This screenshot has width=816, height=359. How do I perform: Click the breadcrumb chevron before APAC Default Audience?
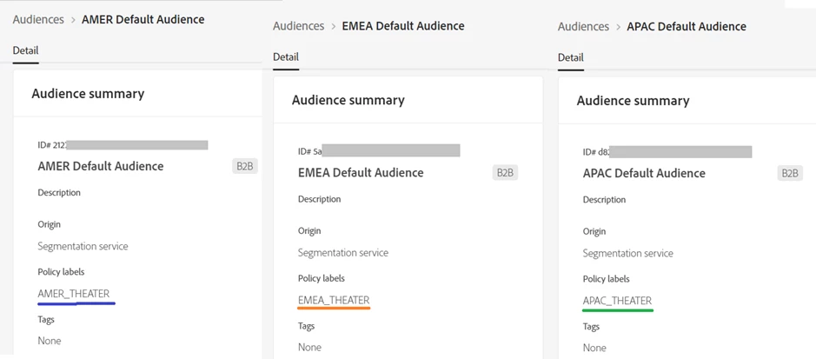pos(618,27)
